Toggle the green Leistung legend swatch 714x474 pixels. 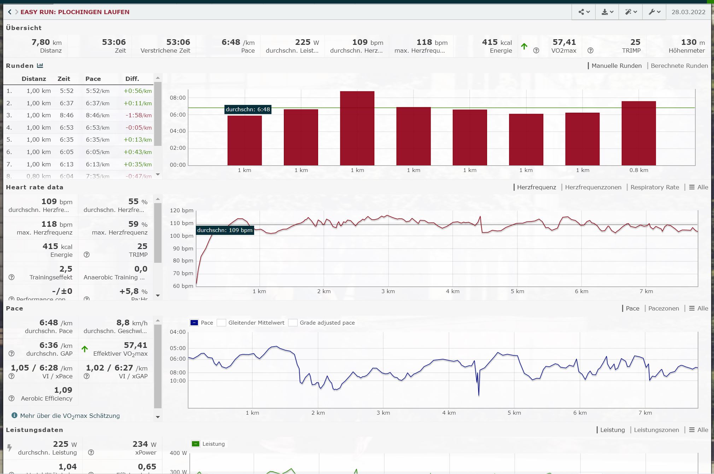coord(195,444)
